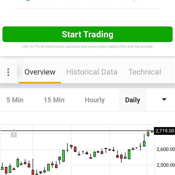Click the CFD risk disclaimer ad text

[x=87, y=47]
